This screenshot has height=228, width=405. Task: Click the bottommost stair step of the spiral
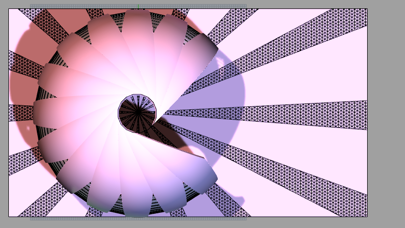click(137, 201)
